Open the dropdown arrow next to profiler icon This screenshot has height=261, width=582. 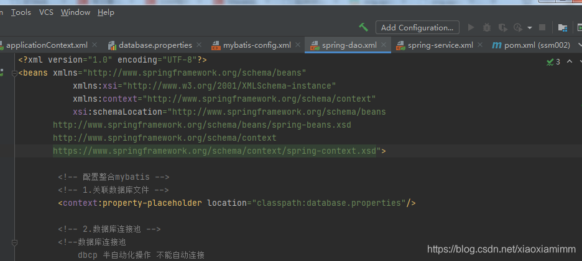pos(530,28)
